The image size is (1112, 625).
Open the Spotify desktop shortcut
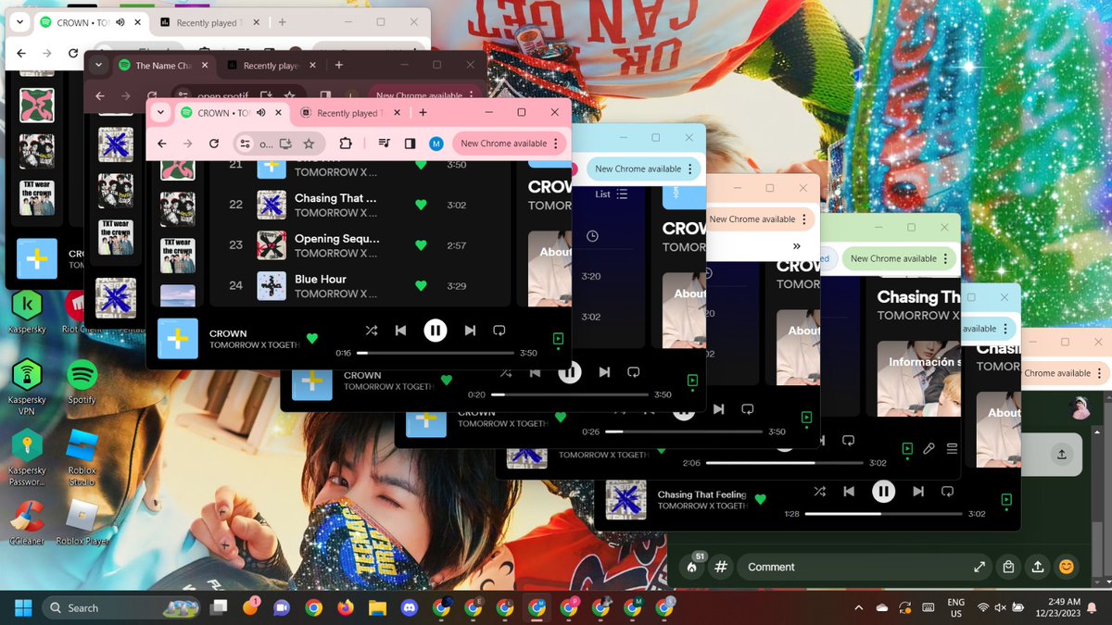point(82,382)
